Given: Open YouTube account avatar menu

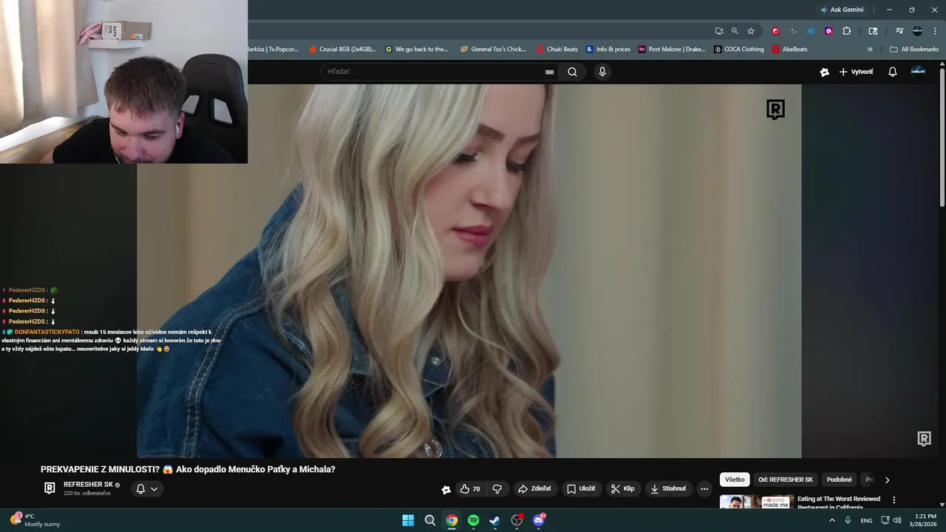Looking at the screenshot, I should (918, 71).
